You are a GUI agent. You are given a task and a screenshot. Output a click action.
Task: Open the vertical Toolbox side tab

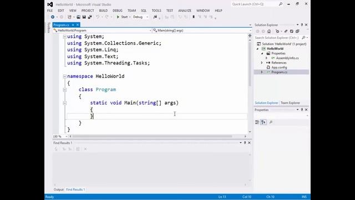coord(48,28)
